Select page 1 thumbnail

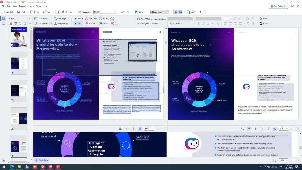tap(19, 37)
